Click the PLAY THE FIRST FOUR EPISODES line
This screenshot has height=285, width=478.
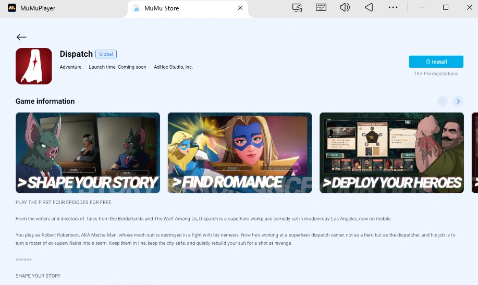[x=64, y=202]
